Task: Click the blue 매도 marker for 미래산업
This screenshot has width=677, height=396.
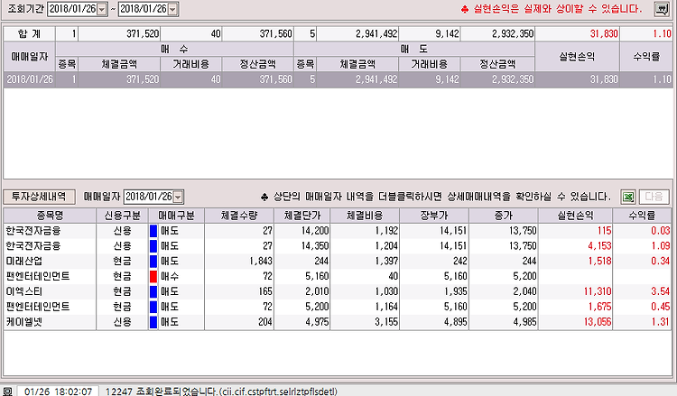Action: [x=153, y=261]
